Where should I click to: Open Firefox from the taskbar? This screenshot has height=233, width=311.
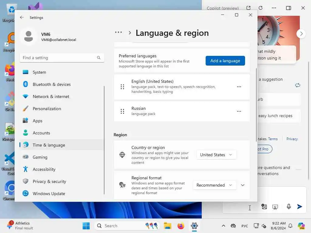181,226
